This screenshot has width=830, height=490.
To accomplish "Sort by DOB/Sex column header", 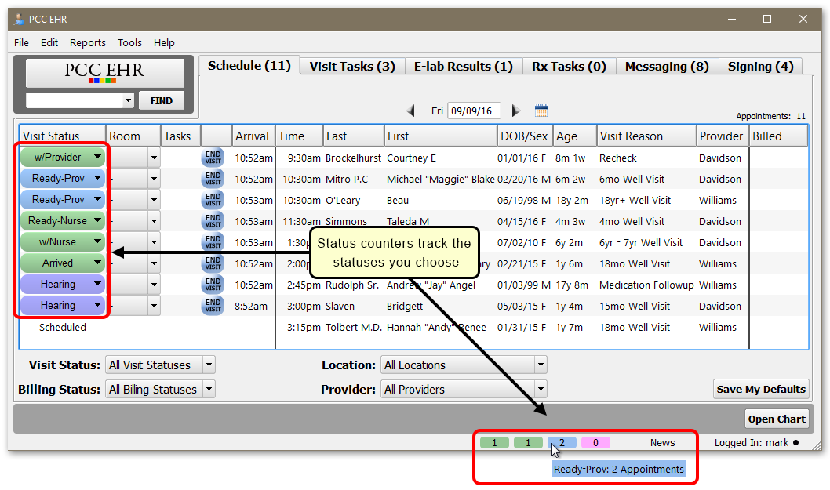I will (x=525, y=136).
